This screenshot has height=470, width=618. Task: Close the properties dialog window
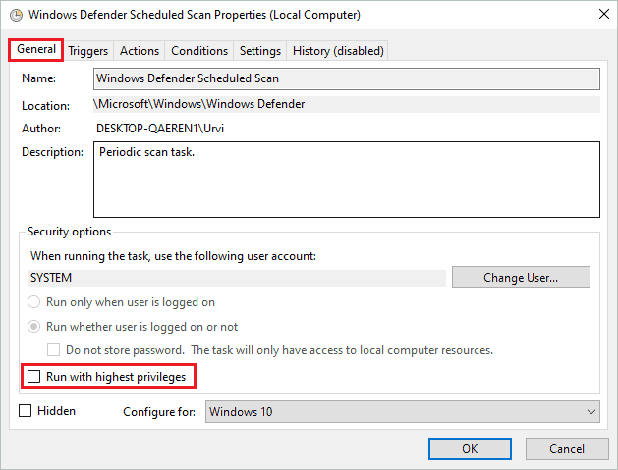coord(604,14)
